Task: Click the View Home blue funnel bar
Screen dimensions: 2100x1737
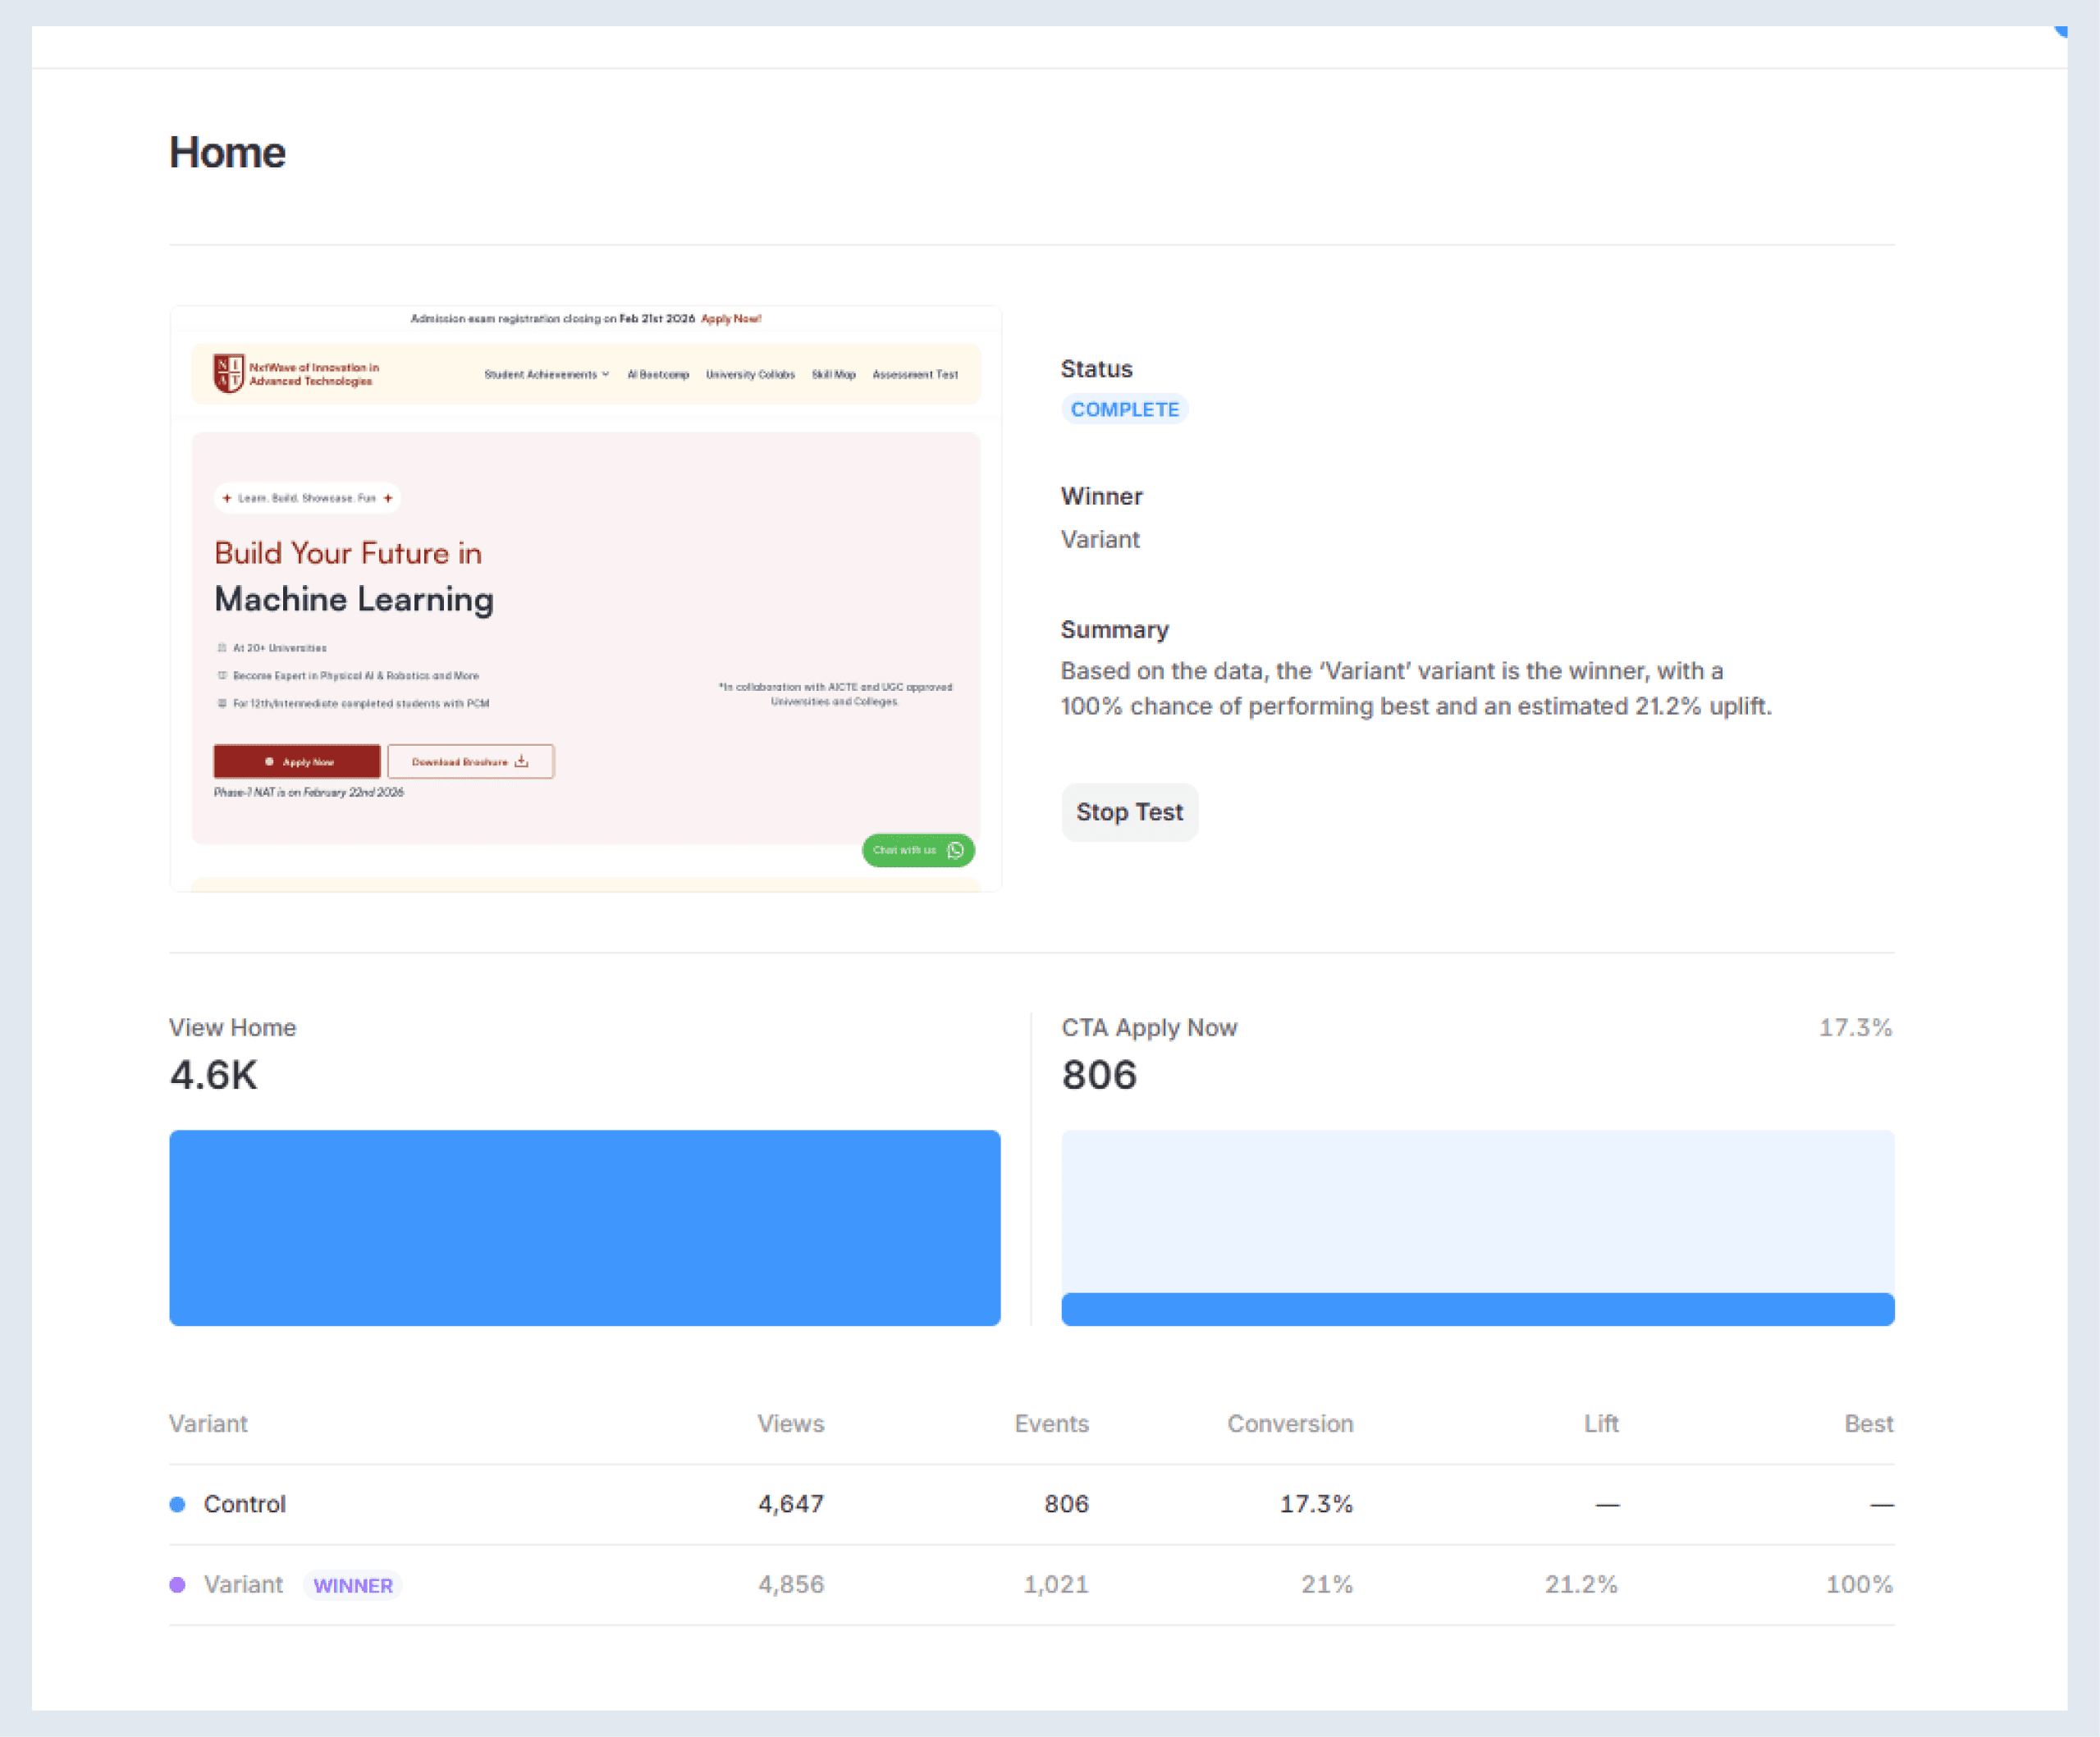Action: tap(585, 1227)
